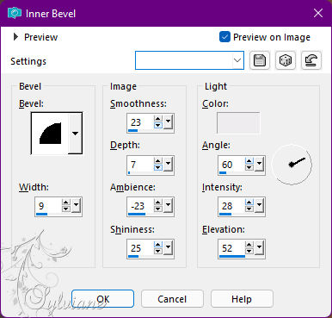
Task: Click the Reset to Default arrow icon
Action: [311, 60]
